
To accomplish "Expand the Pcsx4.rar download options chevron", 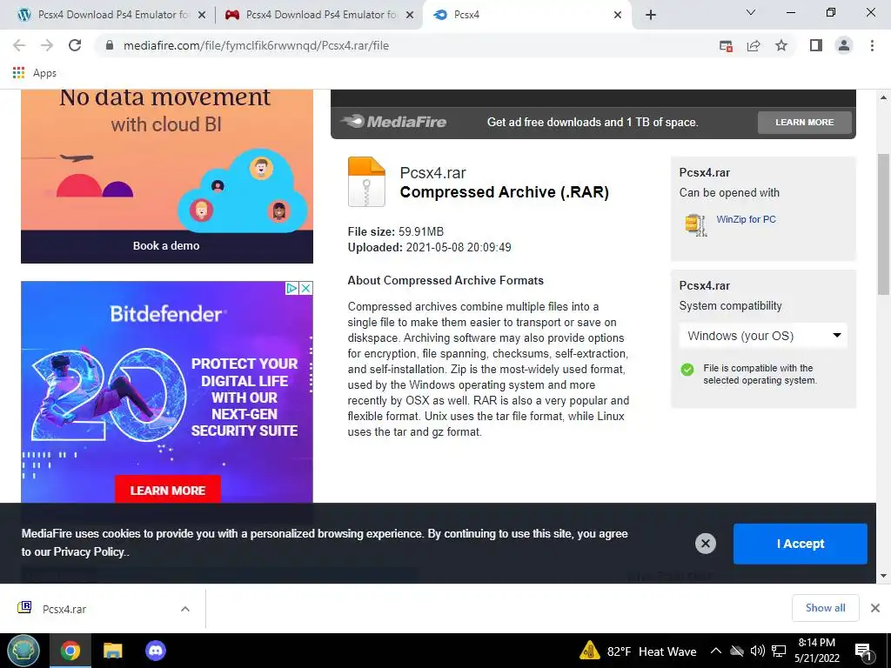I will pos(185,609).
